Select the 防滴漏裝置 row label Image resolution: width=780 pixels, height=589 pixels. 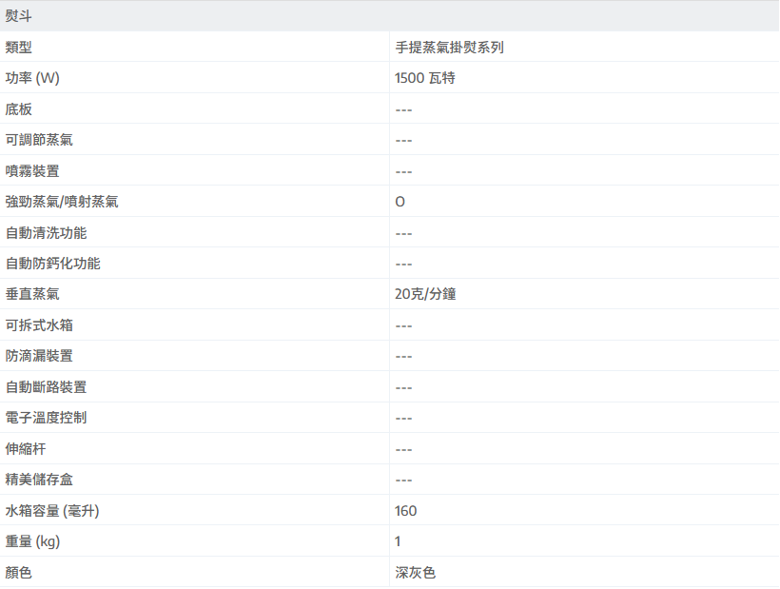point(39,356)
